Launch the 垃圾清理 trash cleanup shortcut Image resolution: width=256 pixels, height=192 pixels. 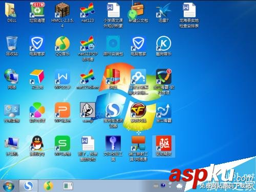click(x=37, y=10)
